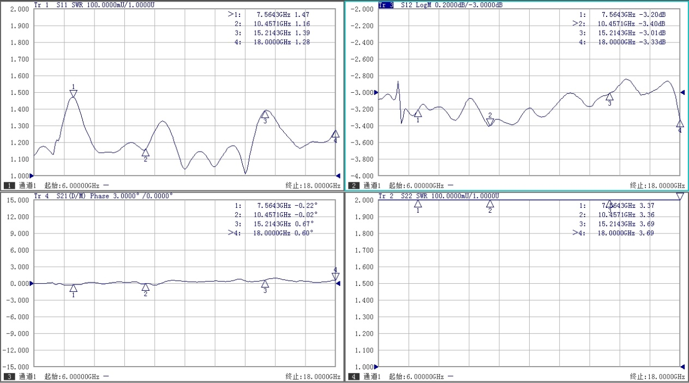Select top-right marker 4 triangle in S22 window

coord(680,196)
